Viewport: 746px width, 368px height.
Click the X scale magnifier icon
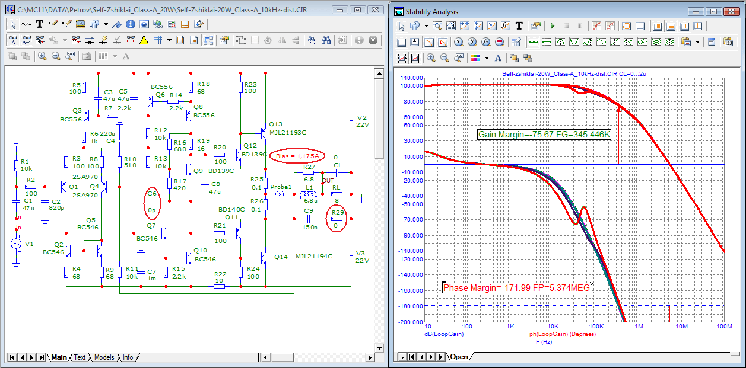[x=459, y=42]
